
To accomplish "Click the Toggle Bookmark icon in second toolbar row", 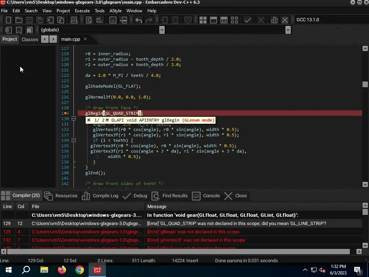I will (19, 30).
